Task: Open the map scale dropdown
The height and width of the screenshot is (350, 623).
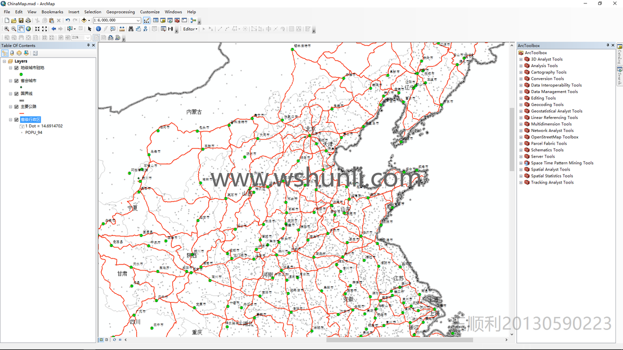Action: pyautogui.click(x=138, y=20)
